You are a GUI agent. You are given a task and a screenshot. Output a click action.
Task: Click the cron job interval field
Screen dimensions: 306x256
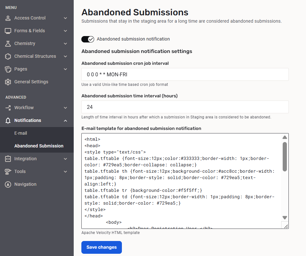[x=185, y=74]
